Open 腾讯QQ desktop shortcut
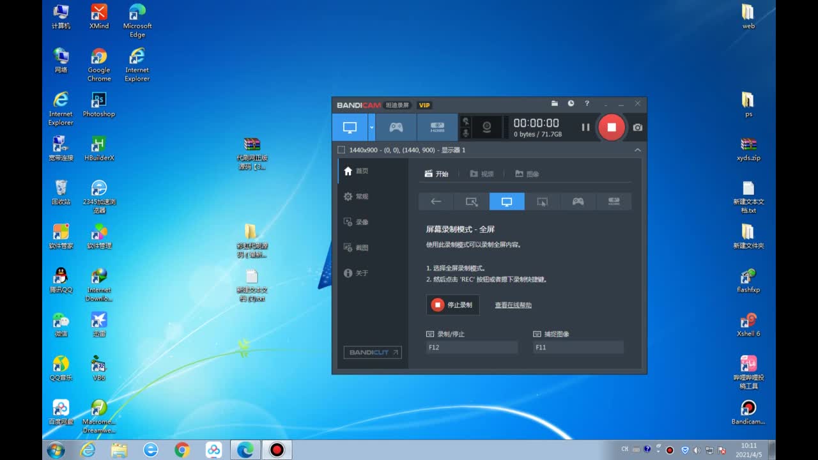The height and width of the screenshot is (460, 818). point(61,281)
